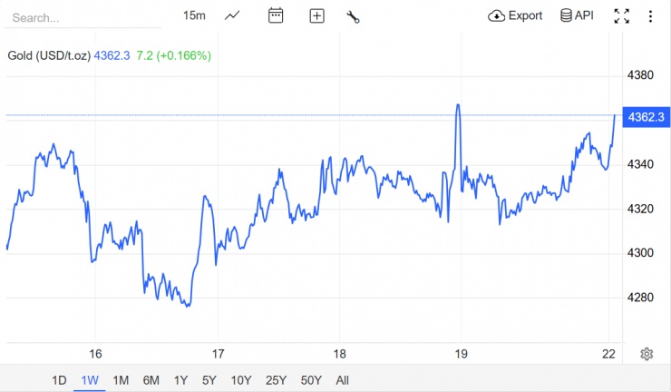The height and width of the screenshot is (392, 671).
Task: Show the 1Y price history
Action: (180, 380)
